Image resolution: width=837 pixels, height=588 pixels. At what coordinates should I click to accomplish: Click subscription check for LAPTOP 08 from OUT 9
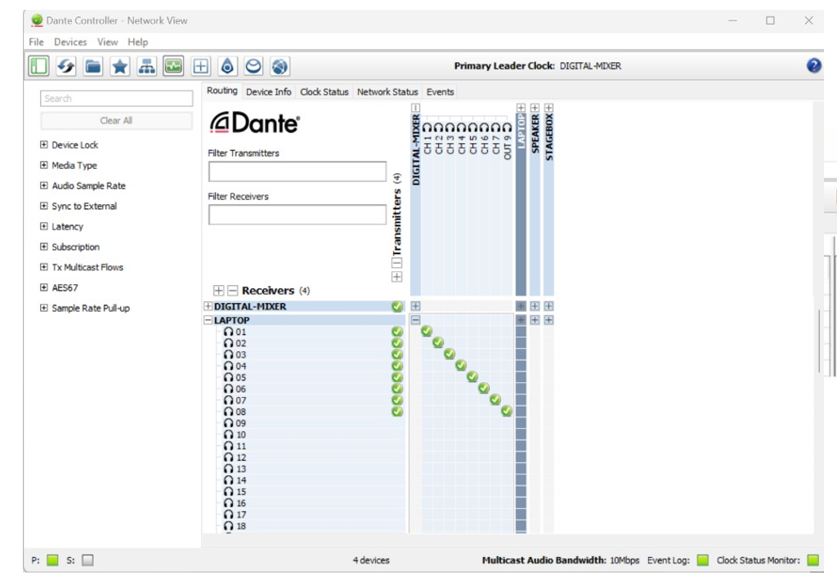(507, 411)
